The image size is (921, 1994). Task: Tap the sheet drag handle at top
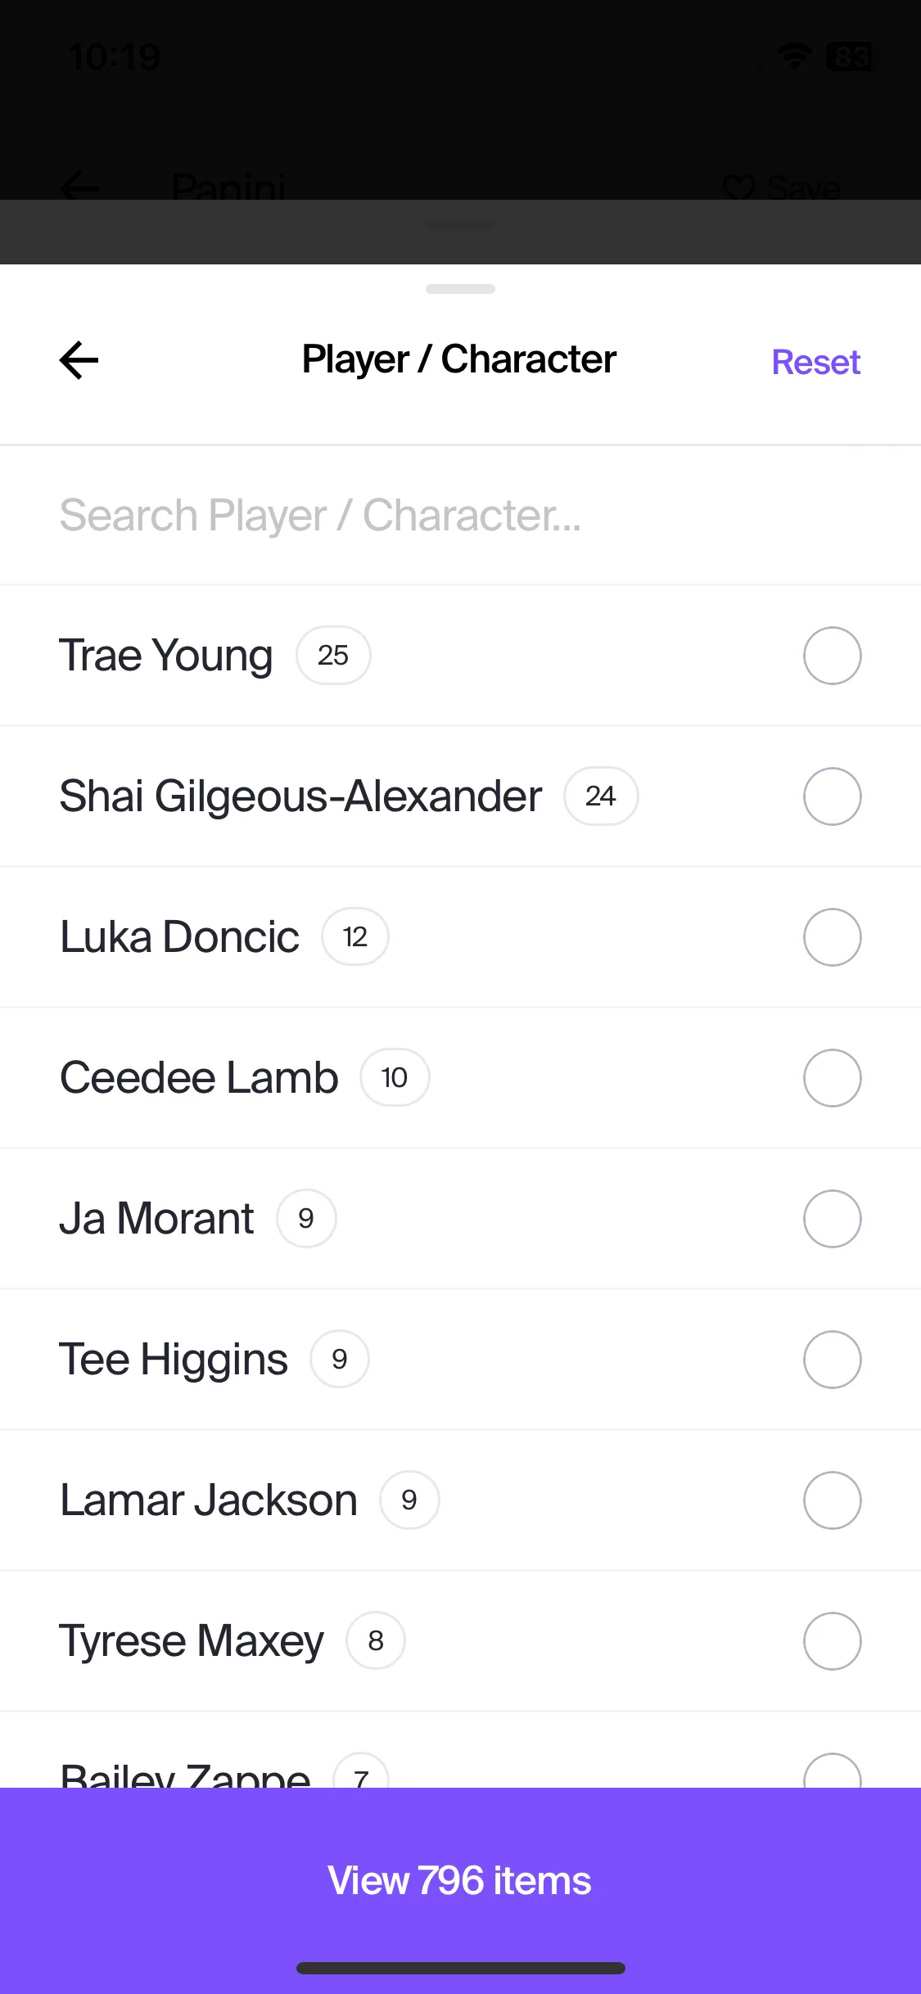click(x=460, y=289)
